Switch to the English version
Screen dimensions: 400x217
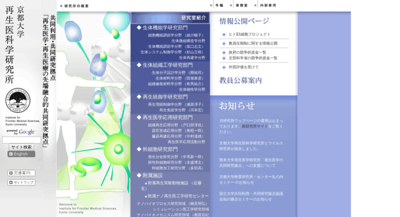pos(21,154)
